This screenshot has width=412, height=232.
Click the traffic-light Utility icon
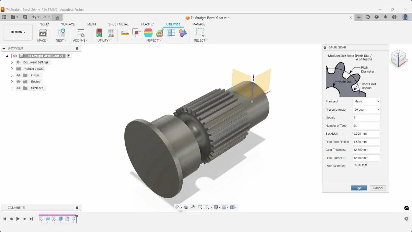tap(99, 33)
